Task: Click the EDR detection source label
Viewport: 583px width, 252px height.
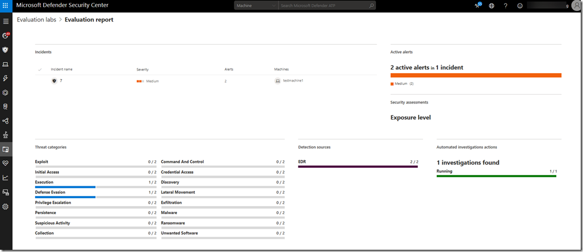Action: (x=302, y=162)
